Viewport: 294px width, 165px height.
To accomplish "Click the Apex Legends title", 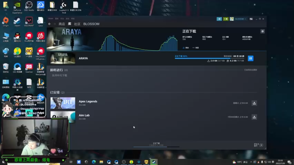I will pyautogui.click(x=88, y=102).
